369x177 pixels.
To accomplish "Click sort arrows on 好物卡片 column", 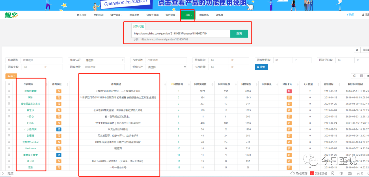I will tap(298, 84).
